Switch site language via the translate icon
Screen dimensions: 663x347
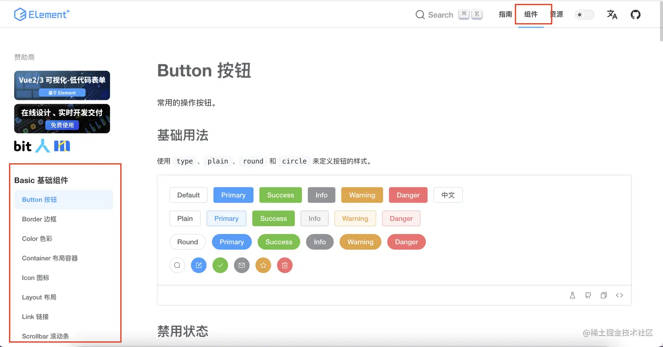point(612,14)
